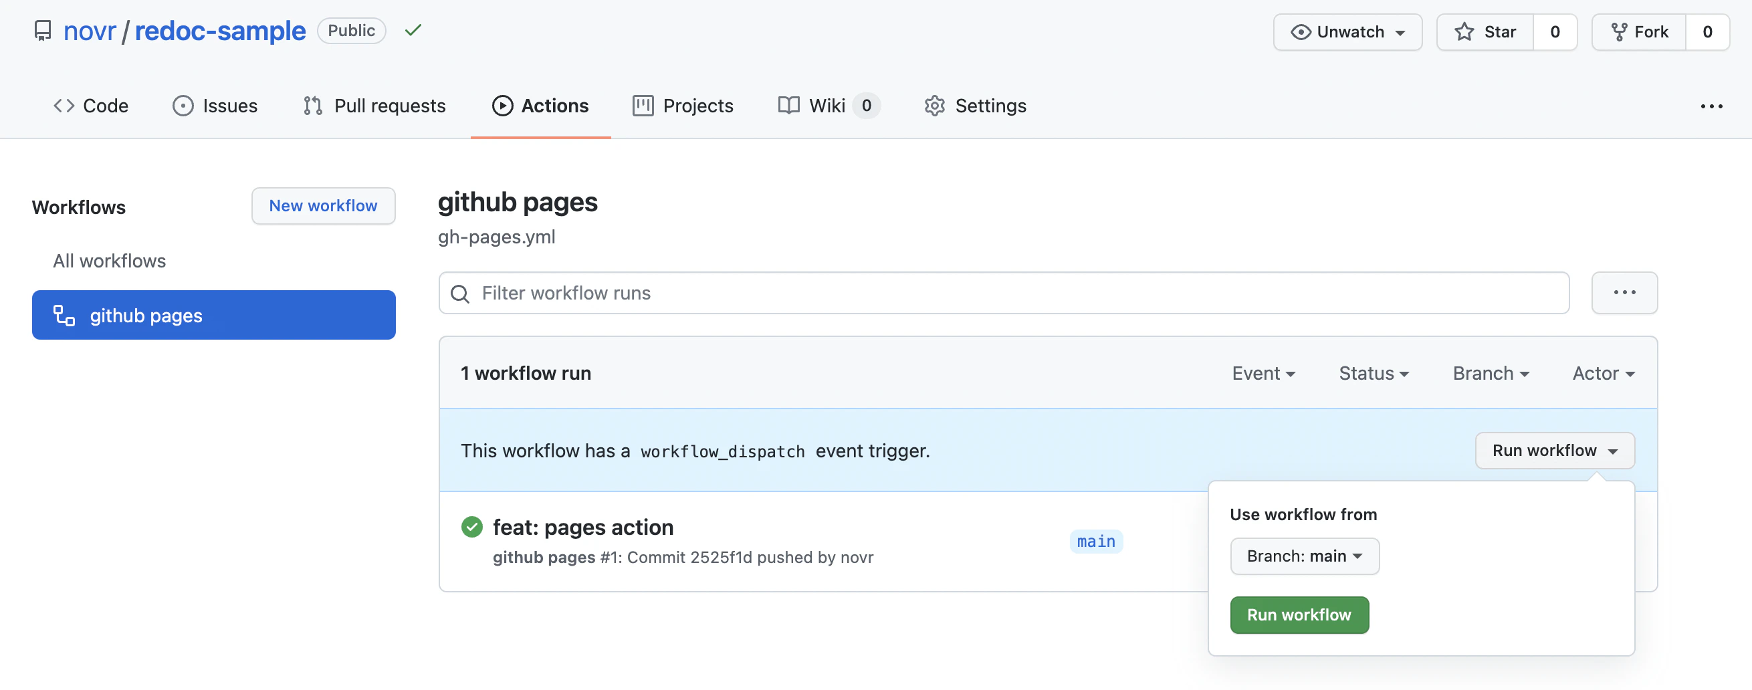Click the '1 workflow run' heading text
Screen dimensions: 1752x690
526,374
